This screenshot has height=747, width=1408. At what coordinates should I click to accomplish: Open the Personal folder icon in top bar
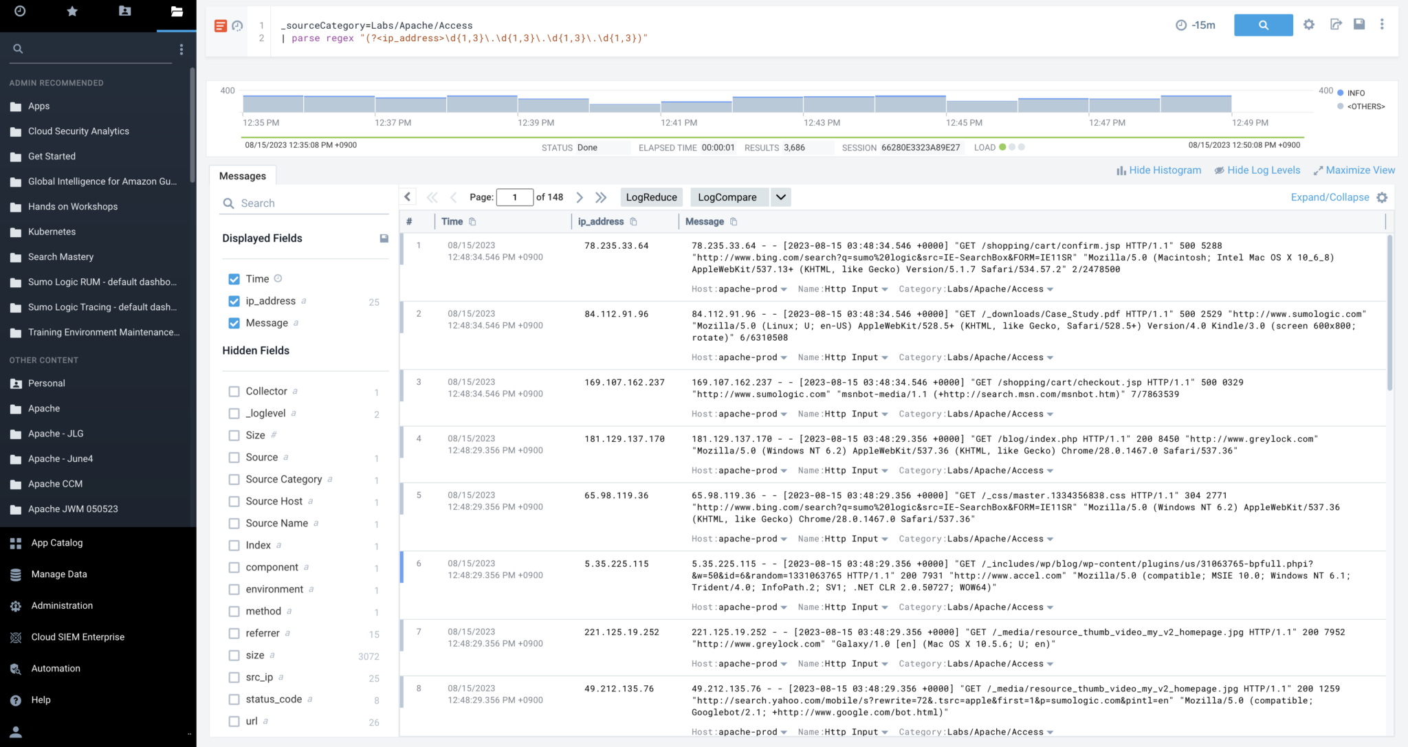pyautogui.click(x=124, y=11)
